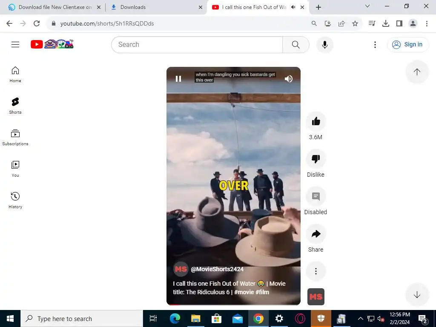The height and width of the screenshot is (327, 436).
Task: Click the #movie hashtag
Action: [x=244, y=292]
